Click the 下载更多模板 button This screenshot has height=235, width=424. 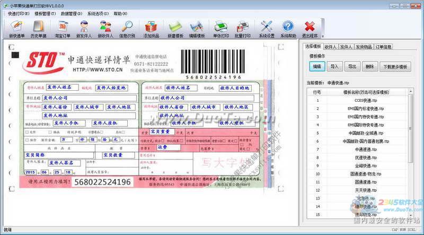point(395,66)
